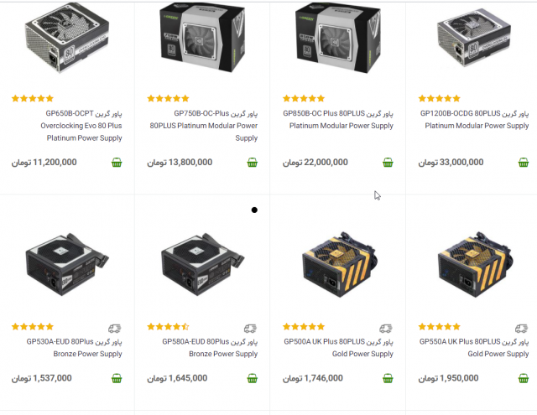
Task: Open GP1200B-OCDG 80PLUS Platinum product title
Action: (x=475, y=119)
